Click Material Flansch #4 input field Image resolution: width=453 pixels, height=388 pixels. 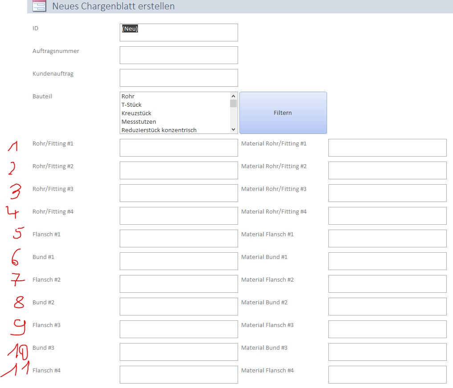[x=388, y=374]
